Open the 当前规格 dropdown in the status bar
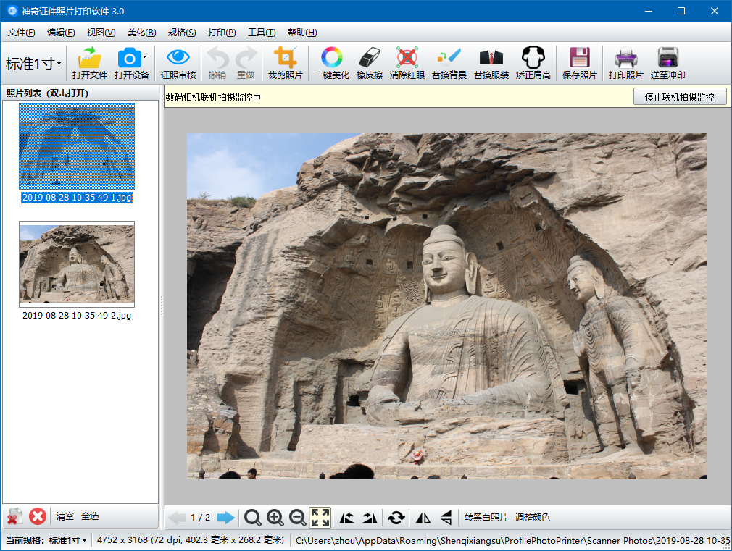The image size is (732, 551). click(x=46, y=540)
